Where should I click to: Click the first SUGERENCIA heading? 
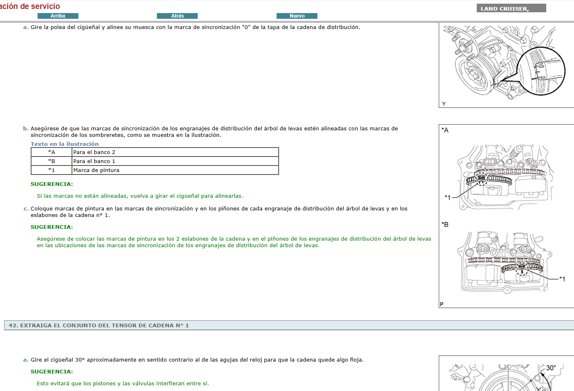(x=51, y=184)
